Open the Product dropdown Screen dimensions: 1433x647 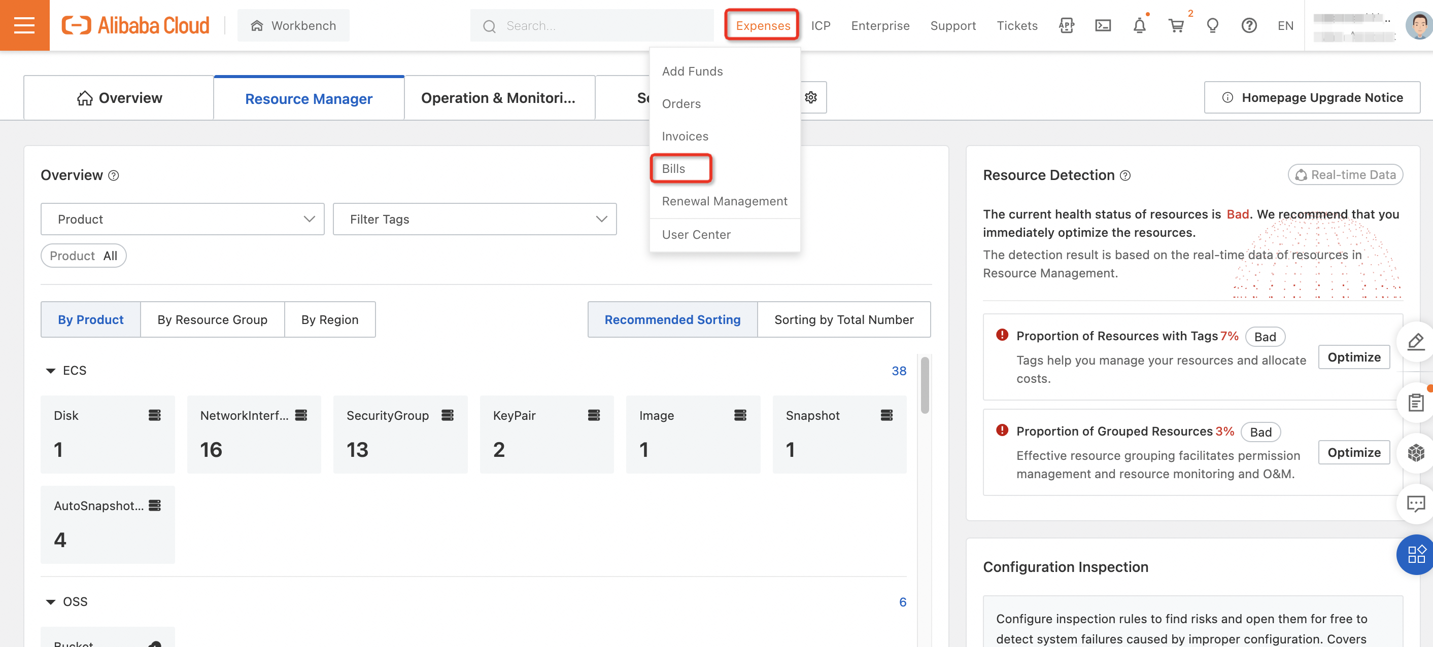[183, 219]
